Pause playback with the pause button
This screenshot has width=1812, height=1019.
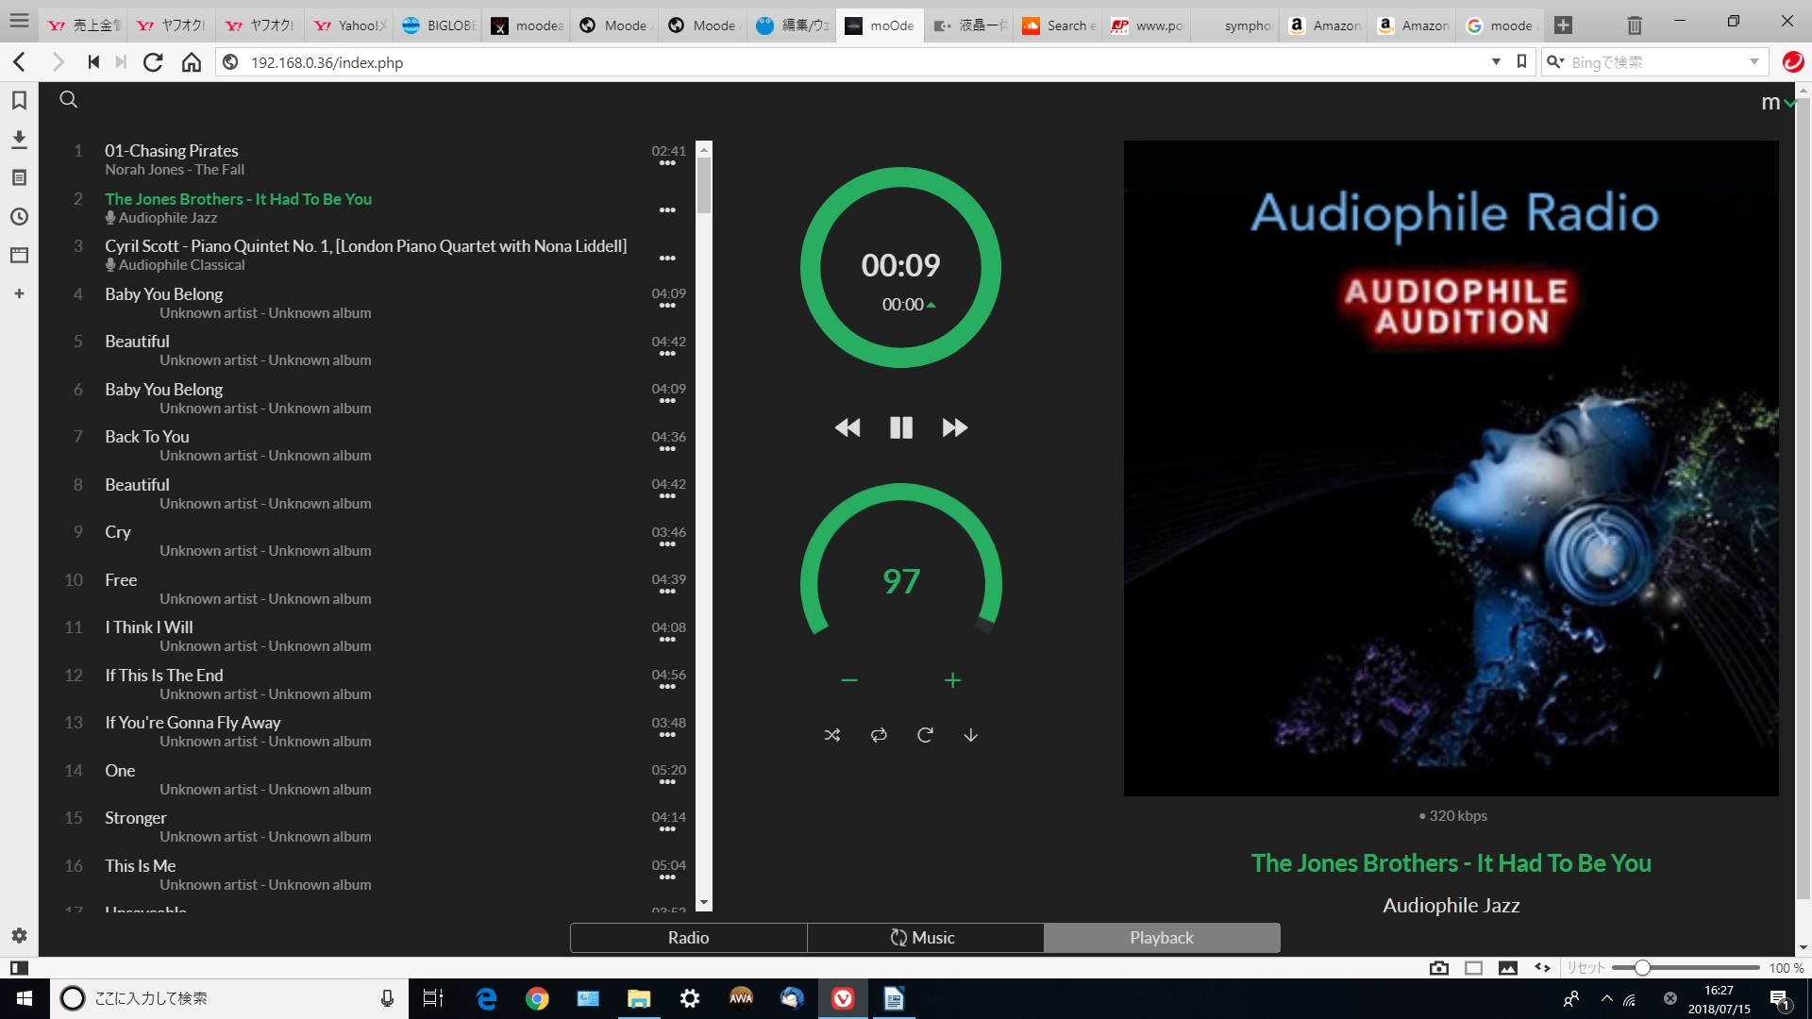point(900,427)
